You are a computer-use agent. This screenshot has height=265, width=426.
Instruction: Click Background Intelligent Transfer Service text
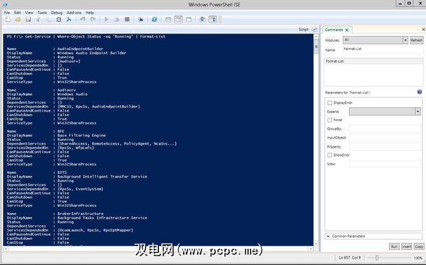[x=102, y=176]
